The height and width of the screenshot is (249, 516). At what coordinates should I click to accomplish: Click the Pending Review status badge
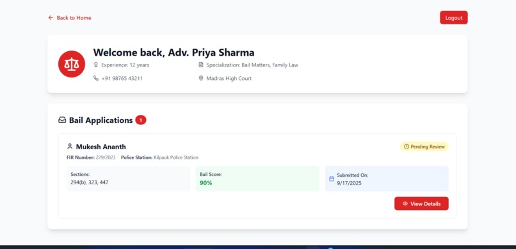point(424,147)
